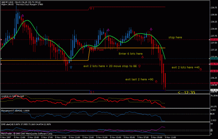Image resolution: width=218 pixels, height=139 pixels.
Task: Click '8 Nov 15:00' on the time axis
Action: pos(33,138)
